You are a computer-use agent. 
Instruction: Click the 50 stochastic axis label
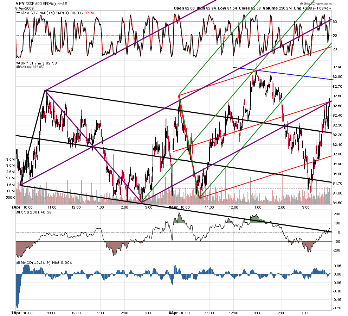(x=335, y=36)
